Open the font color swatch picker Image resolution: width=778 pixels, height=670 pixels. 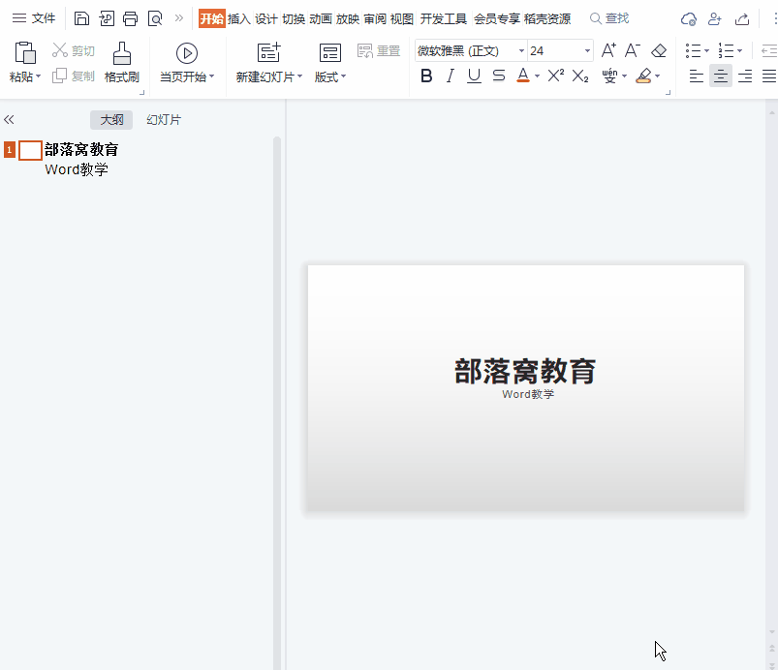tap(536, 75)
